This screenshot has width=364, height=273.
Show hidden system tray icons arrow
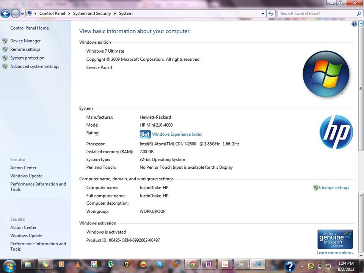point(302,266)
